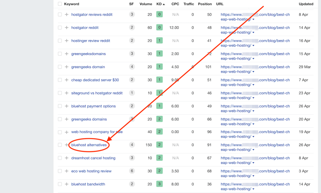Sort table by Traffic column header

point(189,4)
